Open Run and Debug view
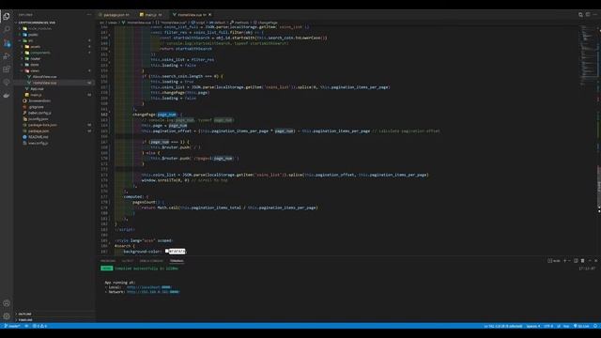 [x=7, y=56]
